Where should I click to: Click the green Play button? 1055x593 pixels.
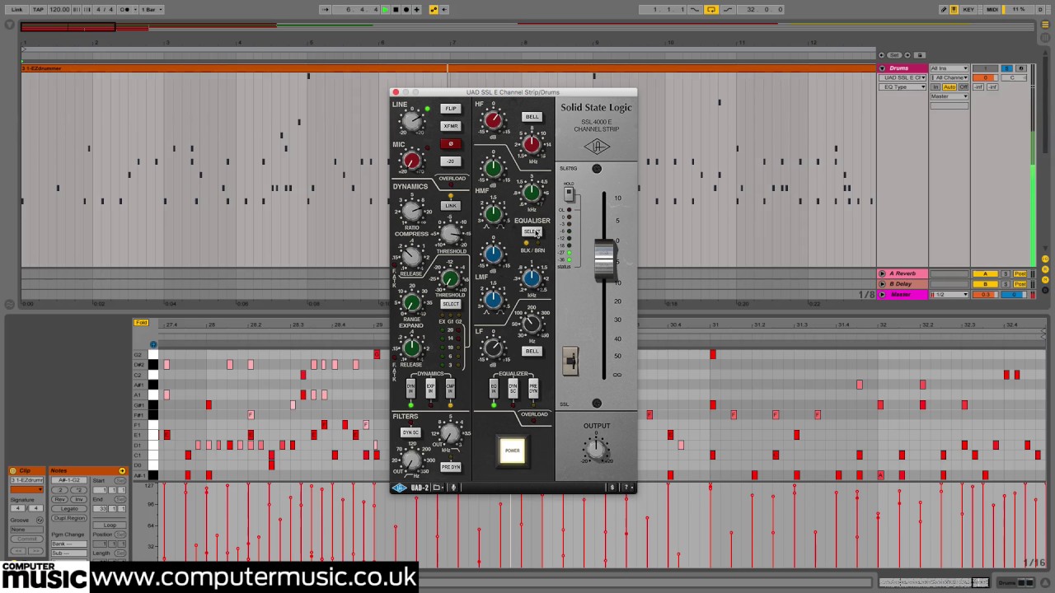point(385,9)
